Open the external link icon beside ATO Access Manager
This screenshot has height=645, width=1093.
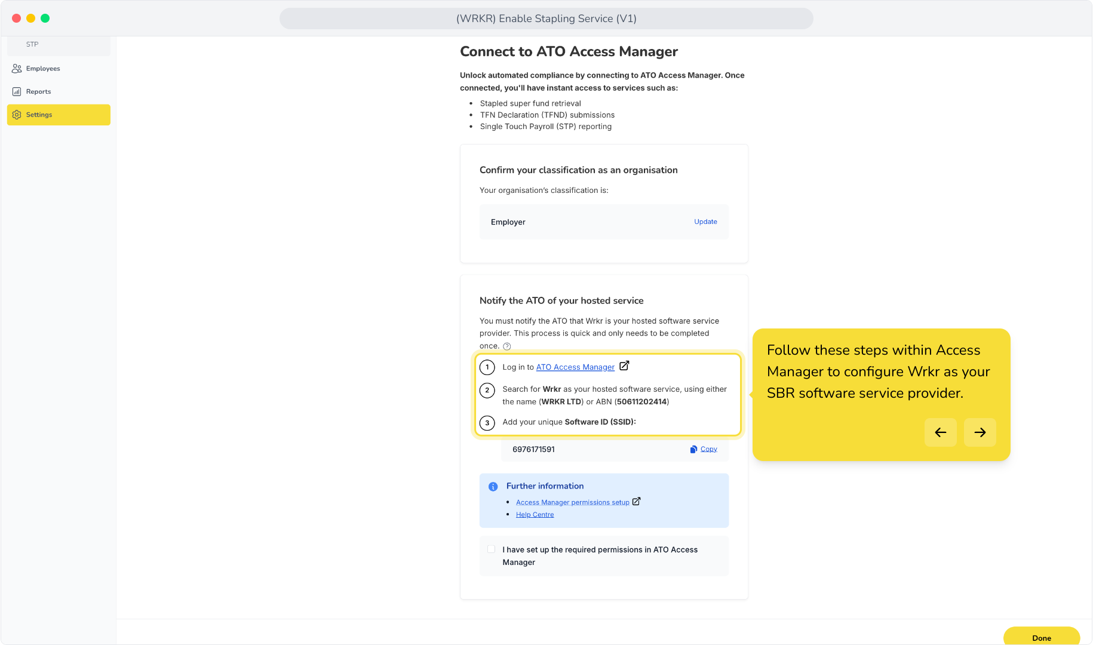[624, 366]
